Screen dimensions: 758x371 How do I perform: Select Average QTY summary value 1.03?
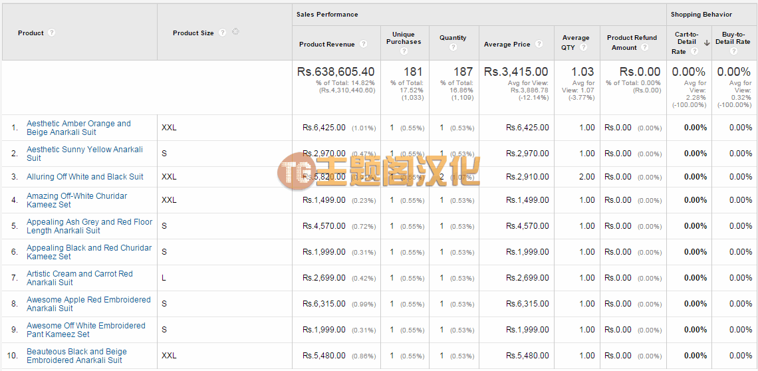(582, 72)
